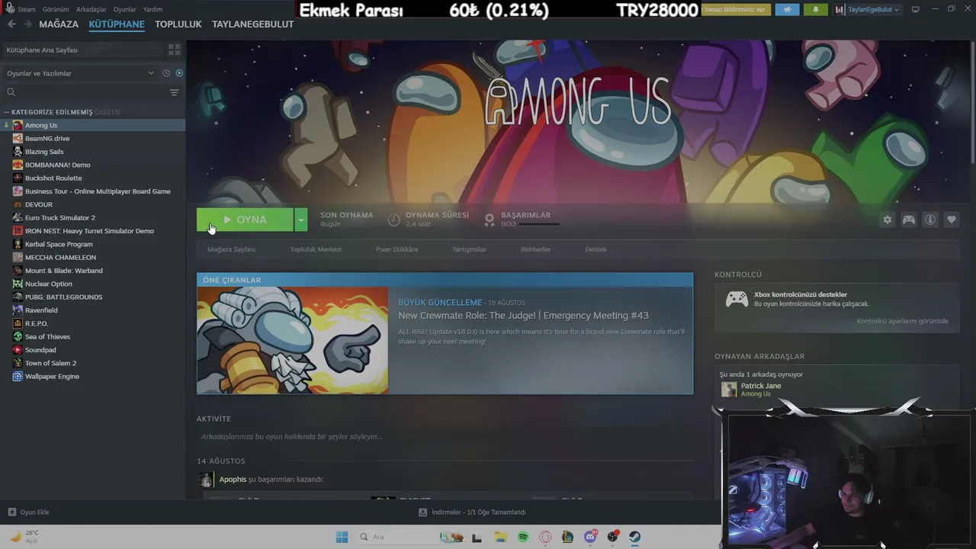This screenshot has width=976, height=549.
Task: Open the Yardım menu
Action: pos(152,9)
